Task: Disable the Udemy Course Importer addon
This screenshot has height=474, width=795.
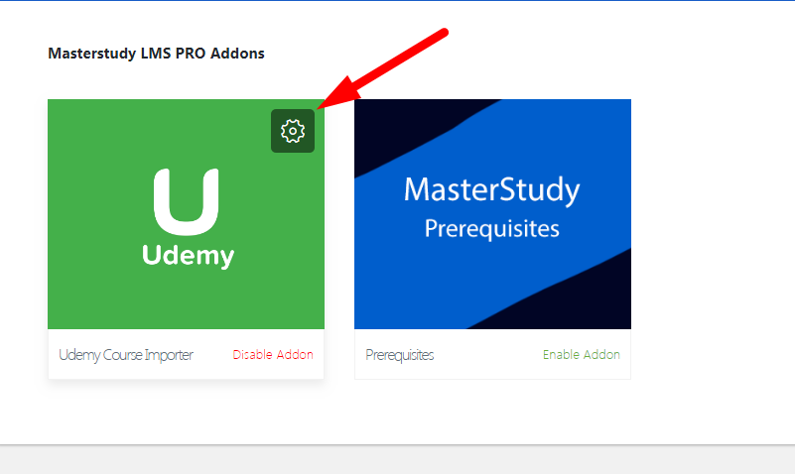Action: pos(273,354)
